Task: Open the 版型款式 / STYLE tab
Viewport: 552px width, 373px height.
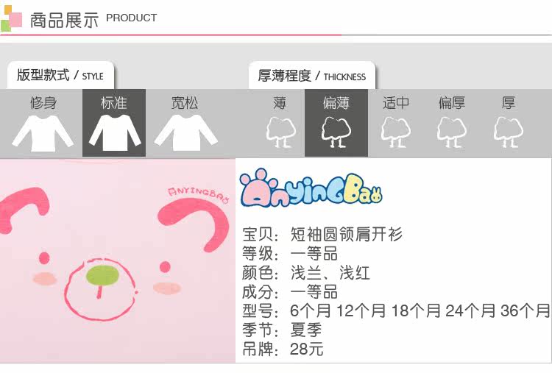Action: tap(60, 75)
